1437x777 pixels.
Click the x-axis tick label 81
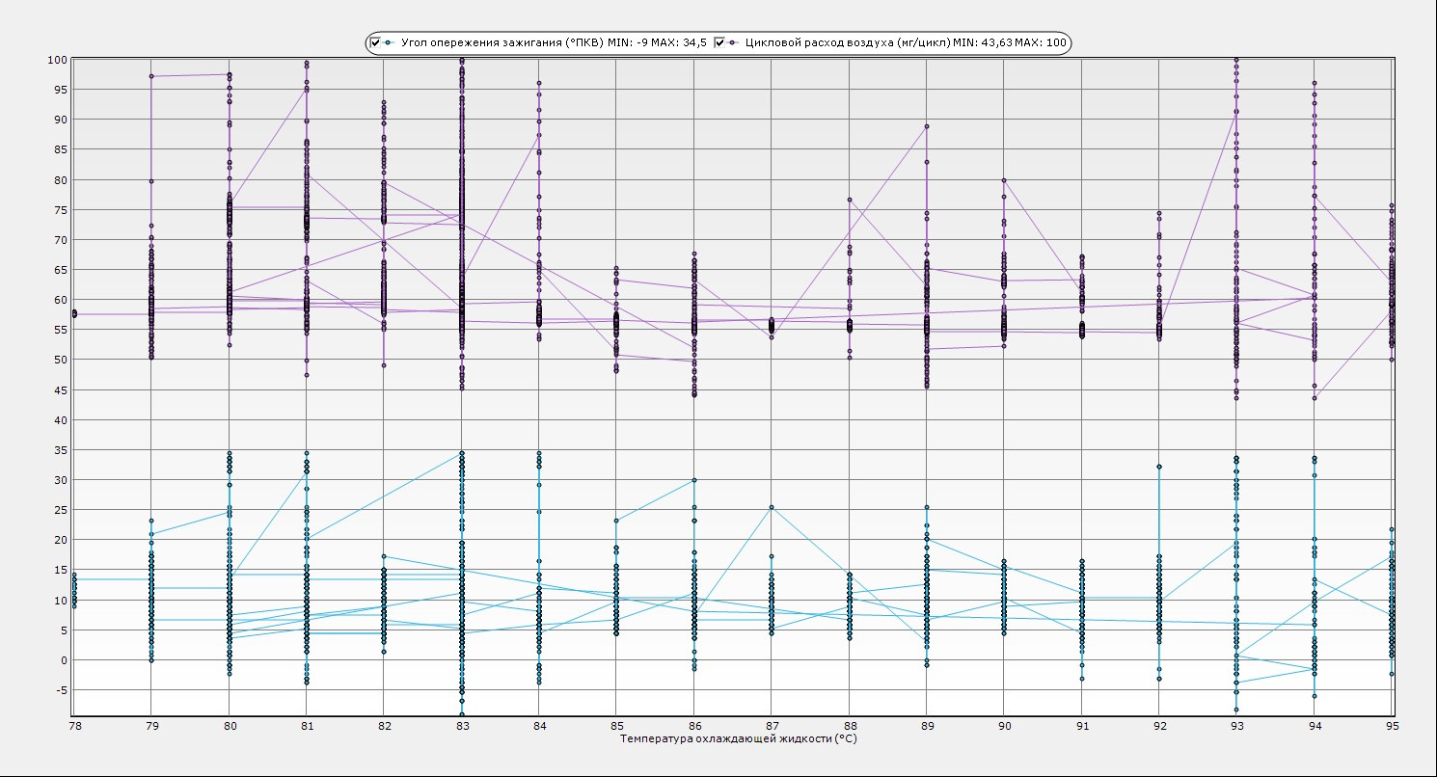pos(307,724)
